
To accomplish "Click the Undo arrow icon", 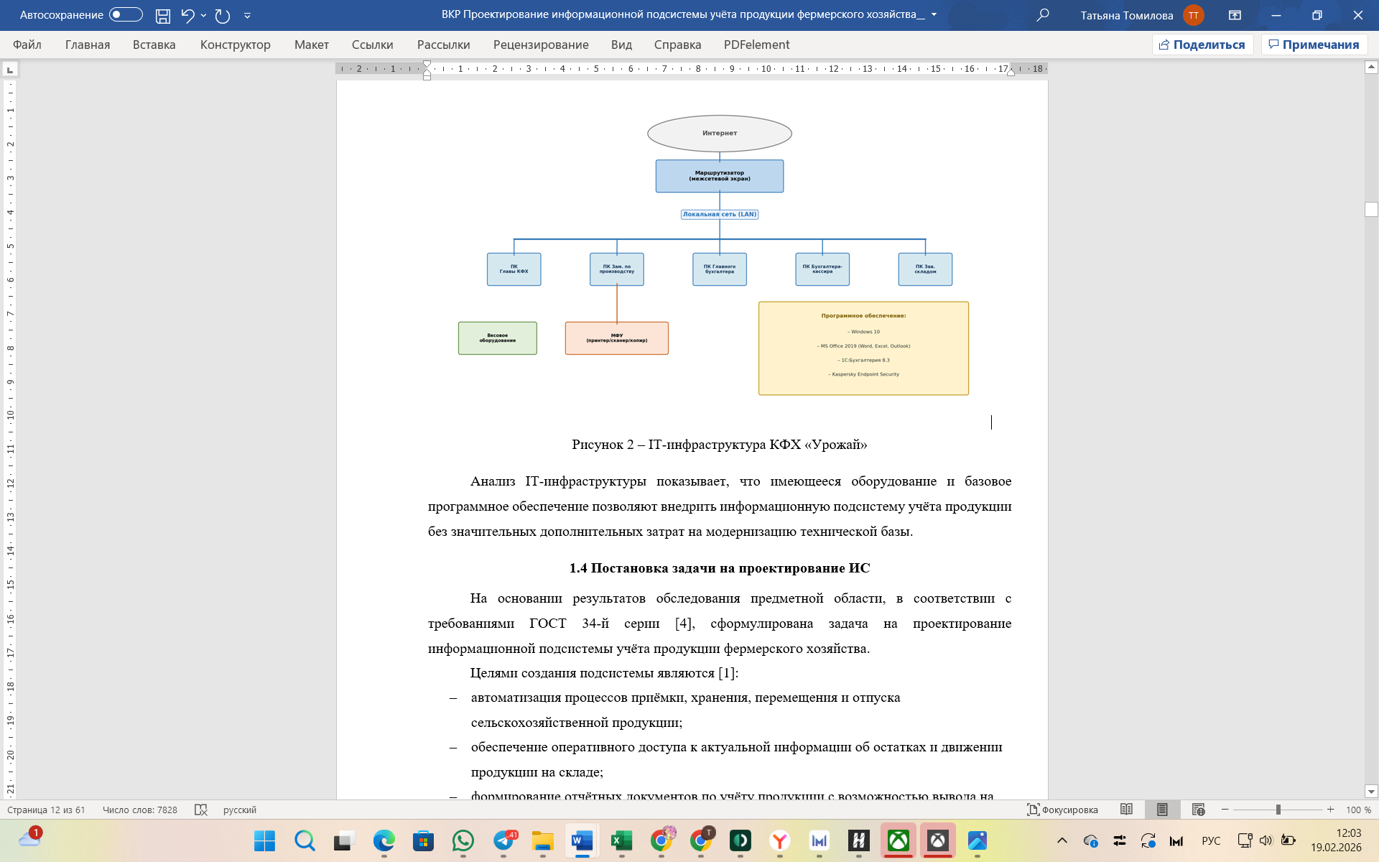I will [187, 15].
